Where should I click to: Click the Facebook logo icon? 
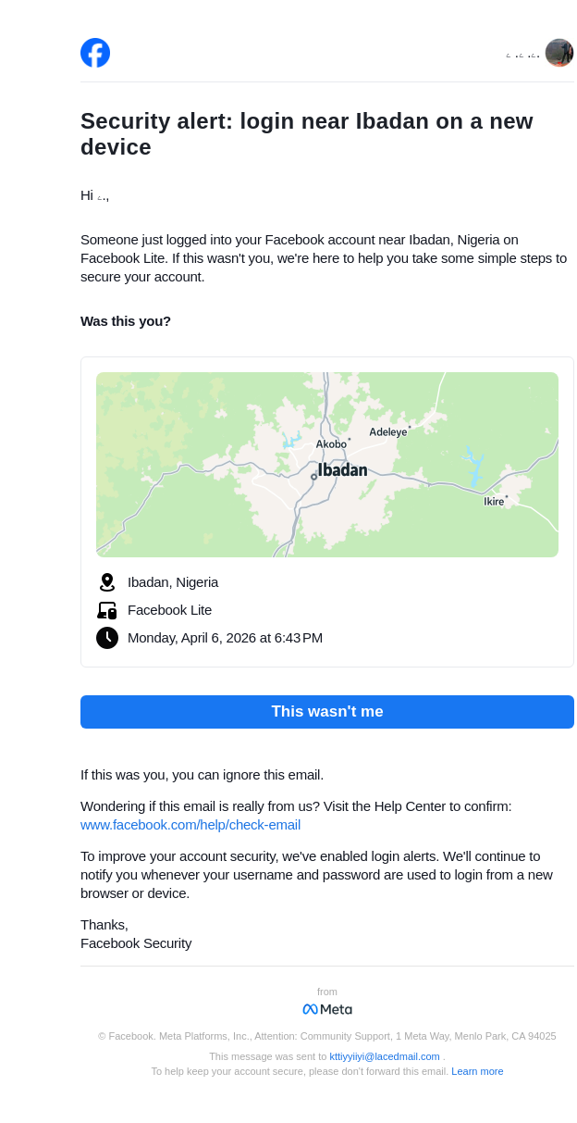[95, 53]
